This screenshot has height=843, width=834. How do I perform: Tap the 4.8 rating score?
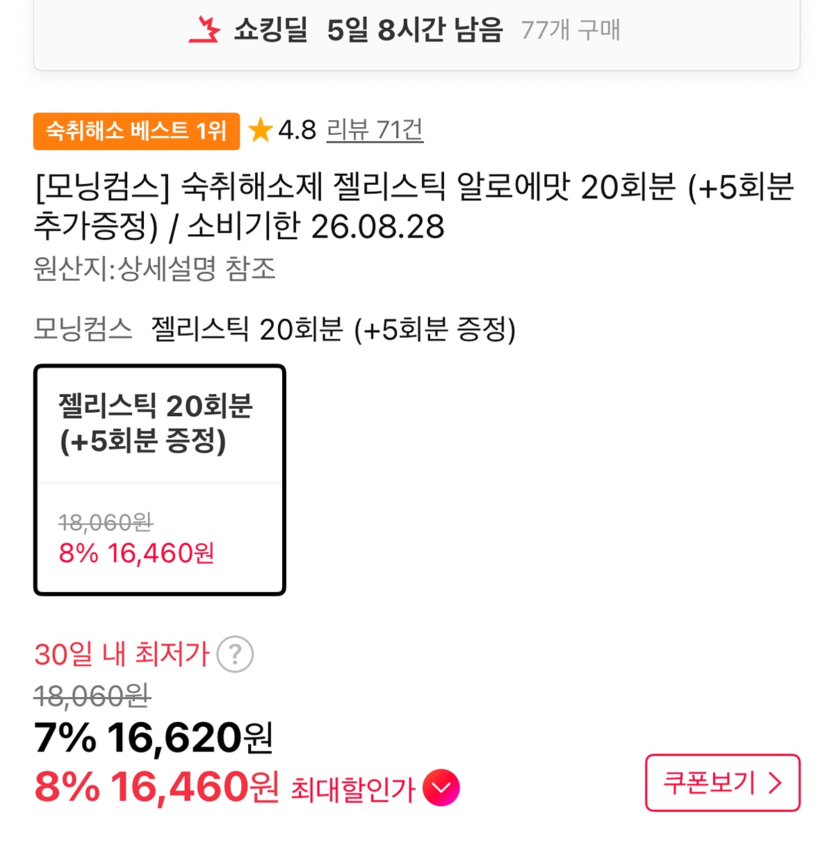297,130
